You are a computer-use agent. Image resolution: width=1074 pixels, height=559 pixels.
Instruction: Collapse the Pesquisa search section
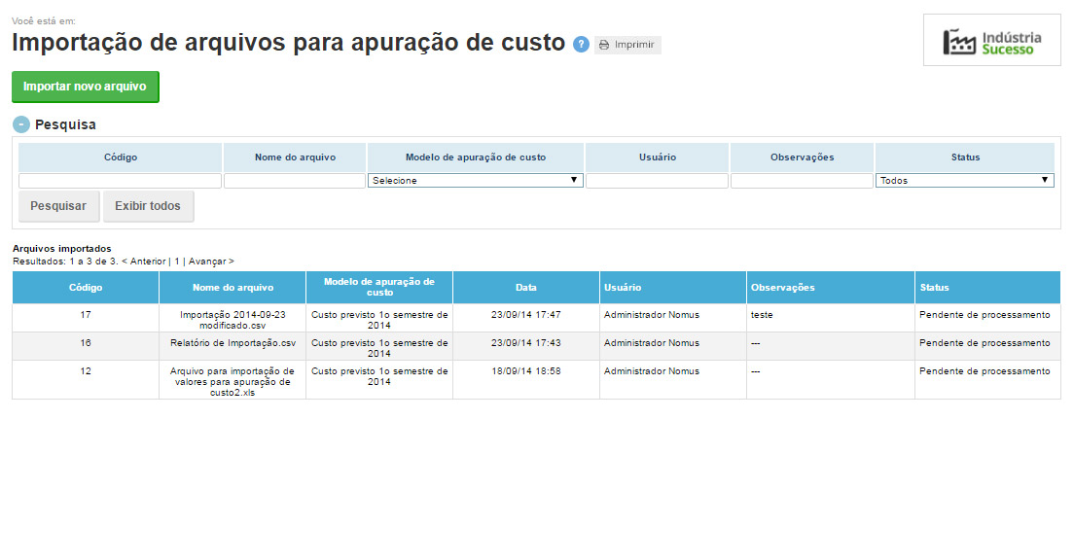pos(21,124)
